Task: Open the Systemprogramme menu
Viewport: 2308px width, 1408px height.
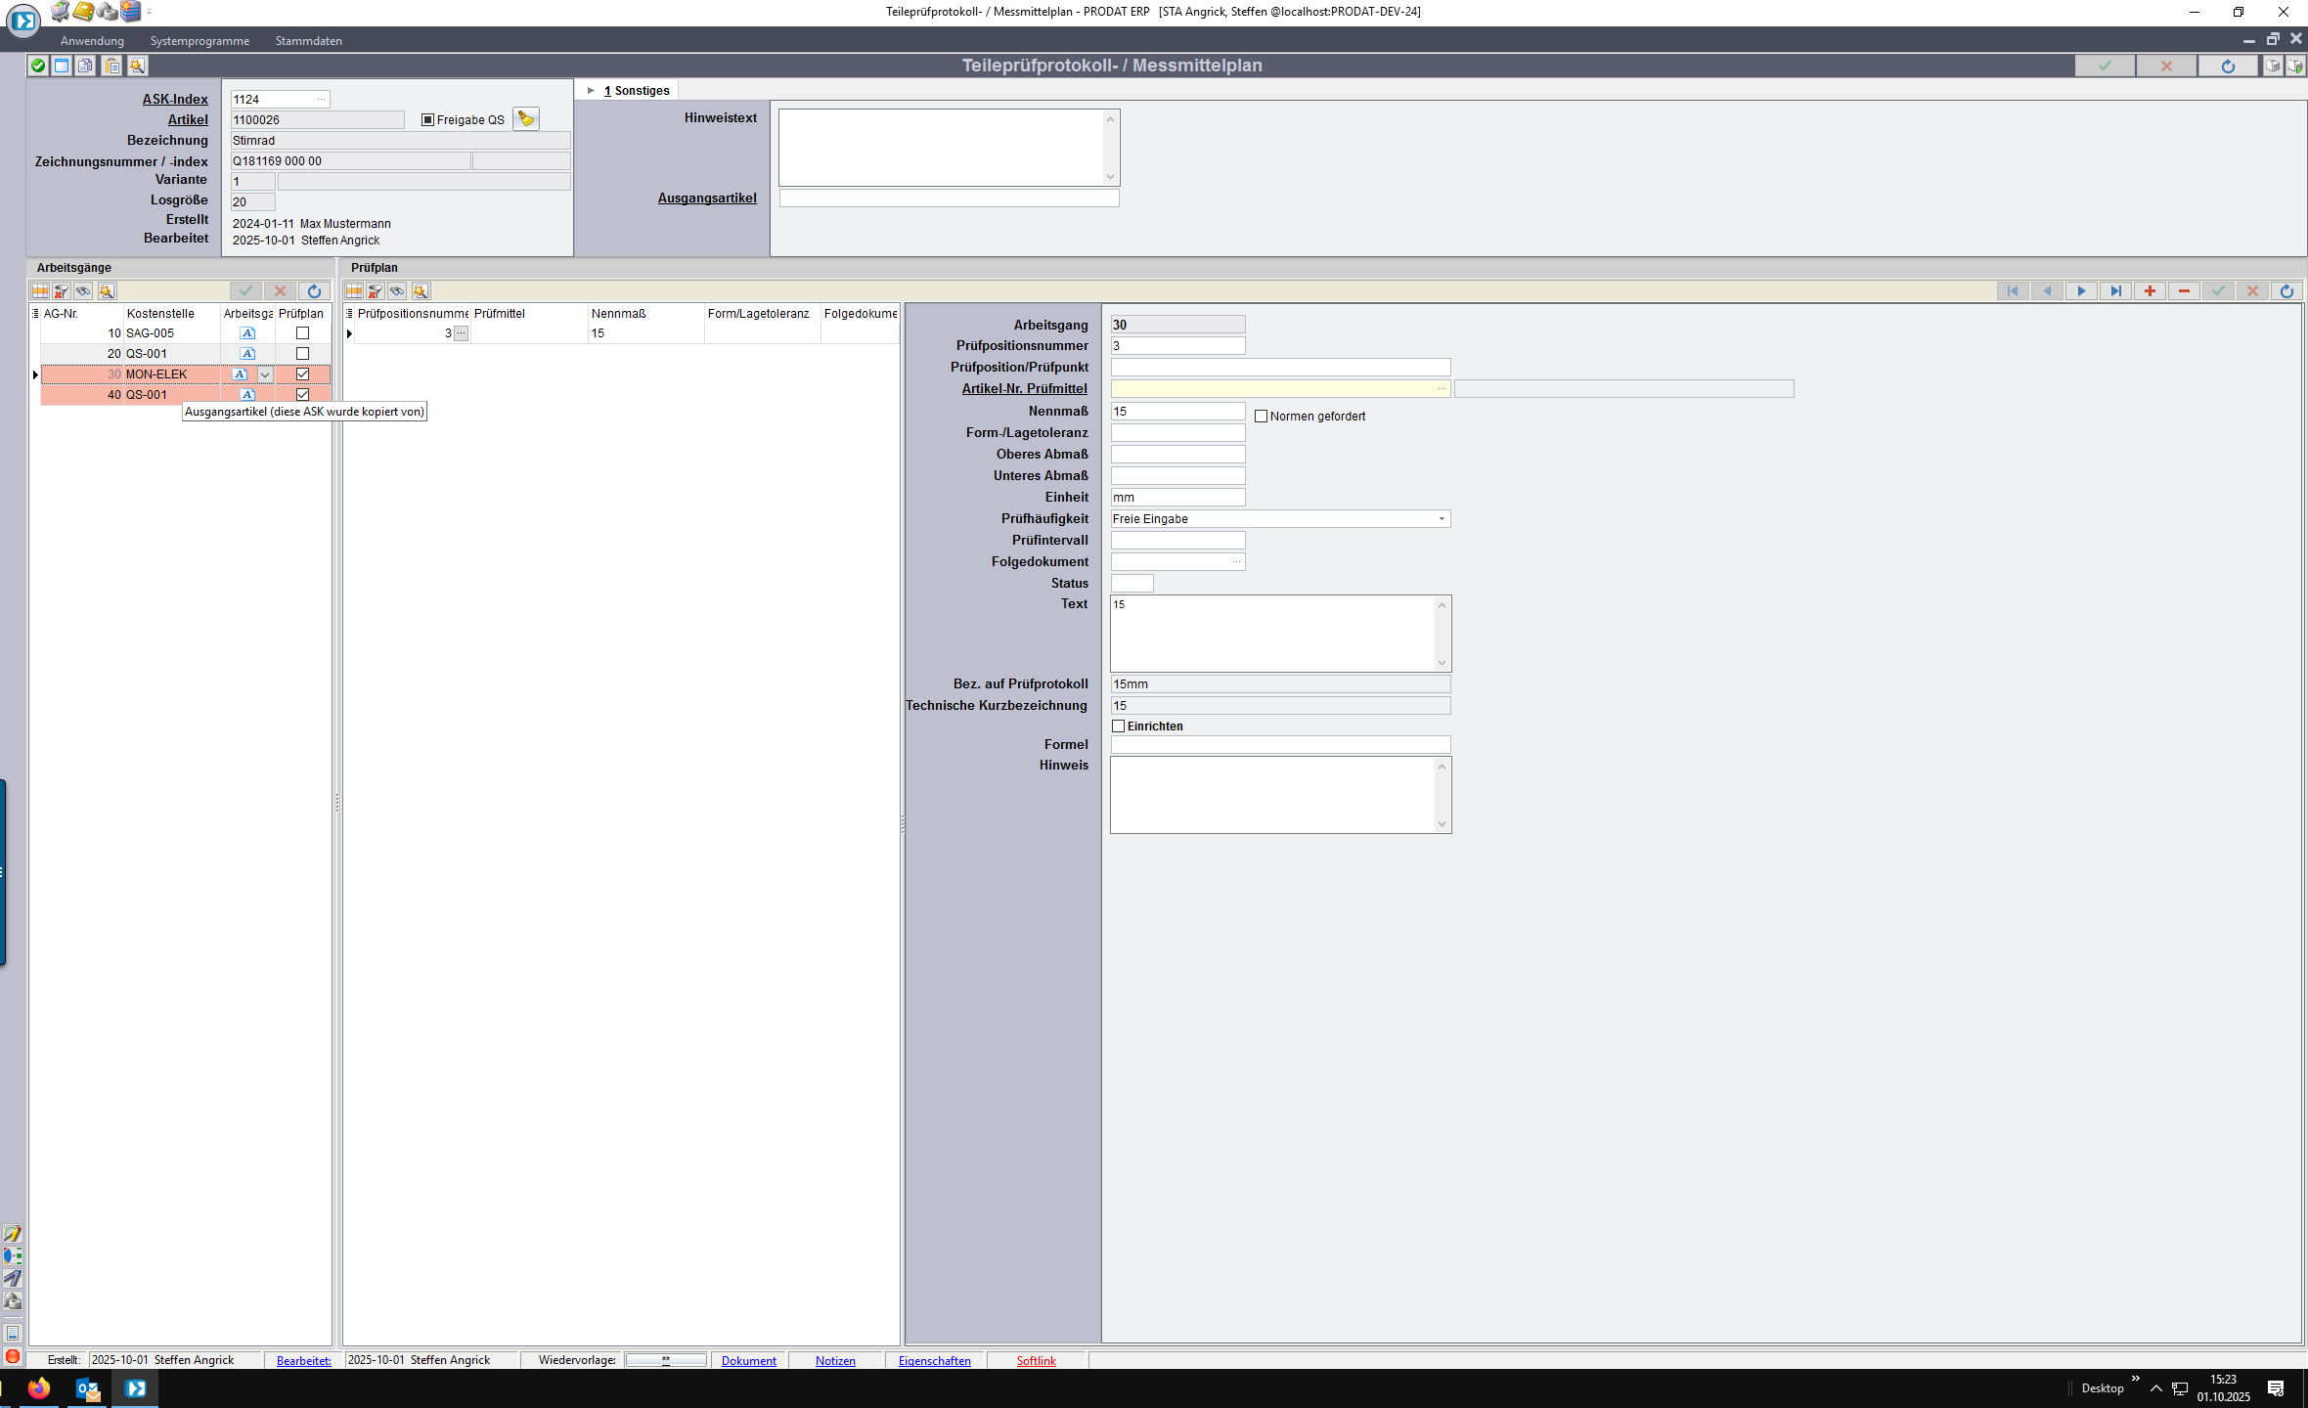Action: 200,41
